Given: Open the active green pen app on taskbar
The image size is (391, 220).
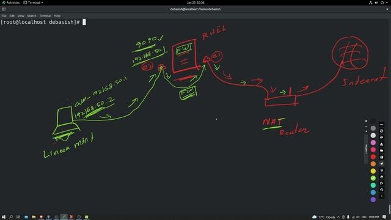Looking at the screenshot, I should click(x=64, y=217).
